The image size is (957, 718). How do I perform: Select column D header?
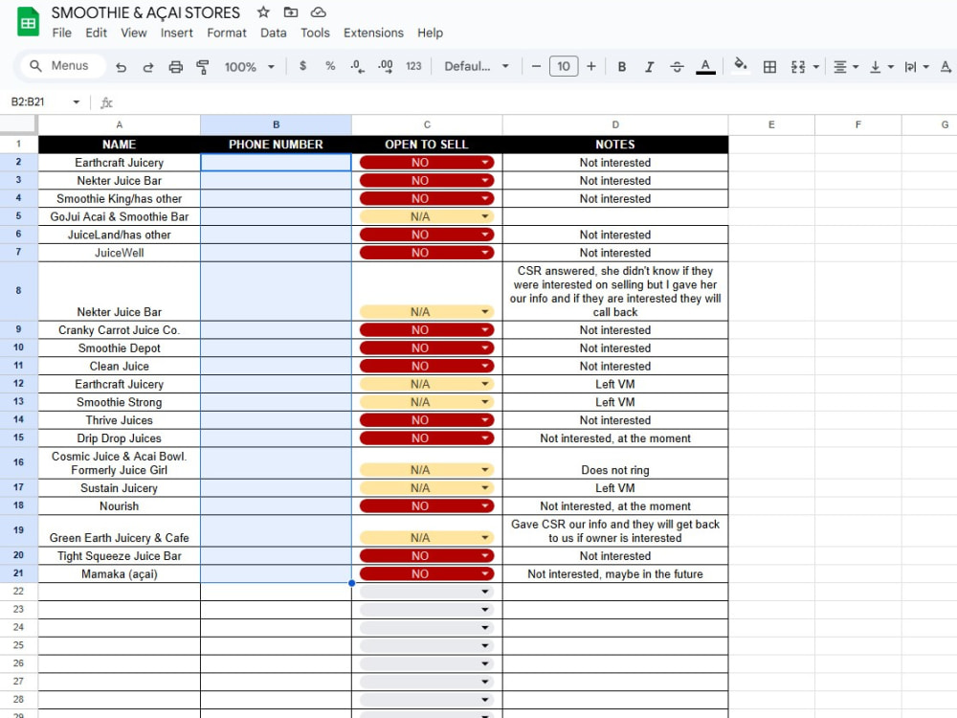(615, 124)
